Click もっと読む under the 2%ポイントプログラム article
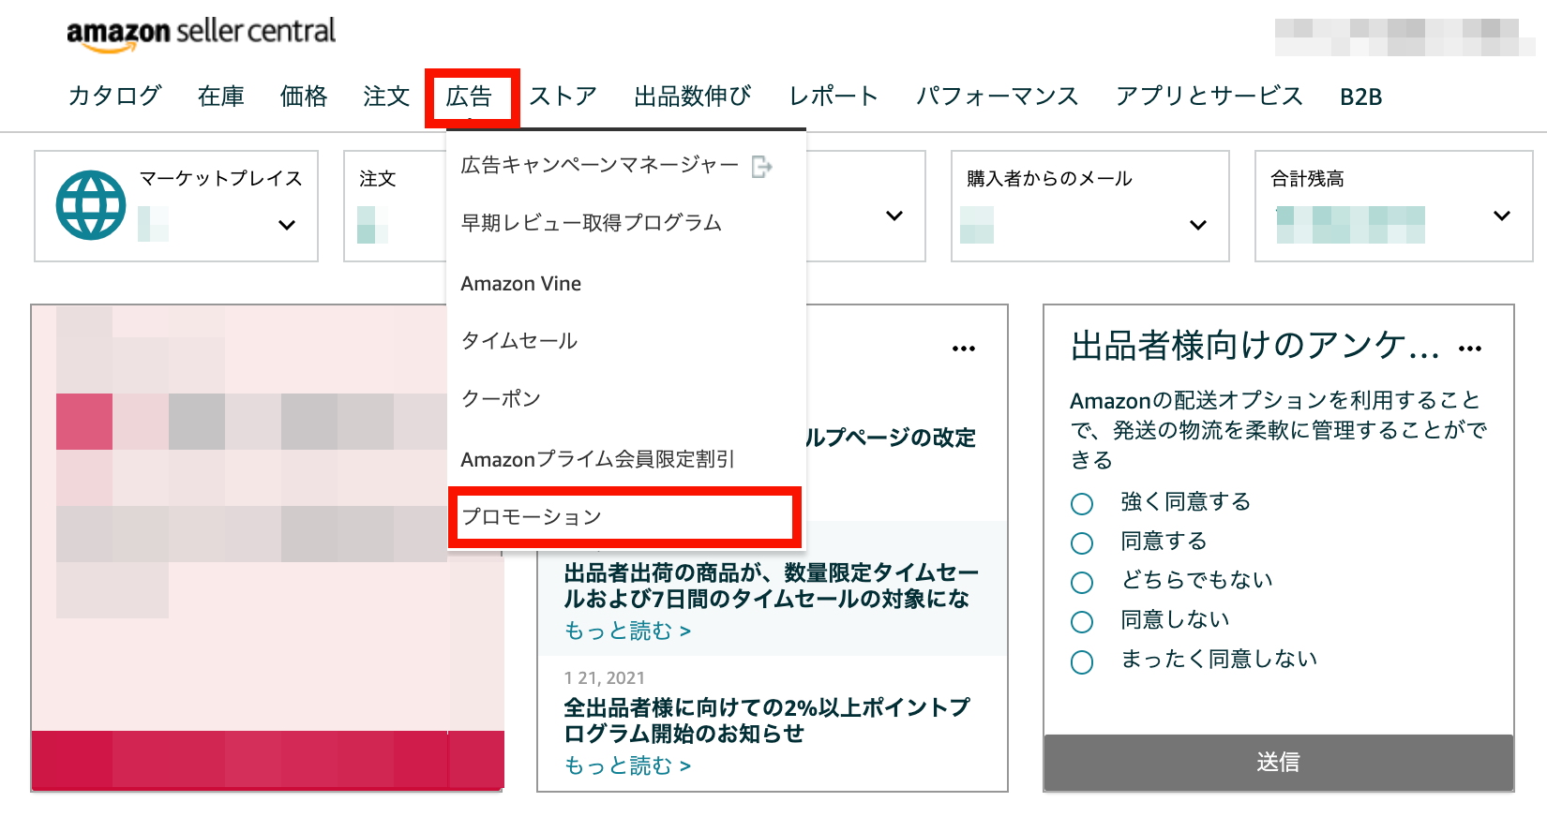The height and width of the screenshot is (817, 1547). [x=627, y=766]
